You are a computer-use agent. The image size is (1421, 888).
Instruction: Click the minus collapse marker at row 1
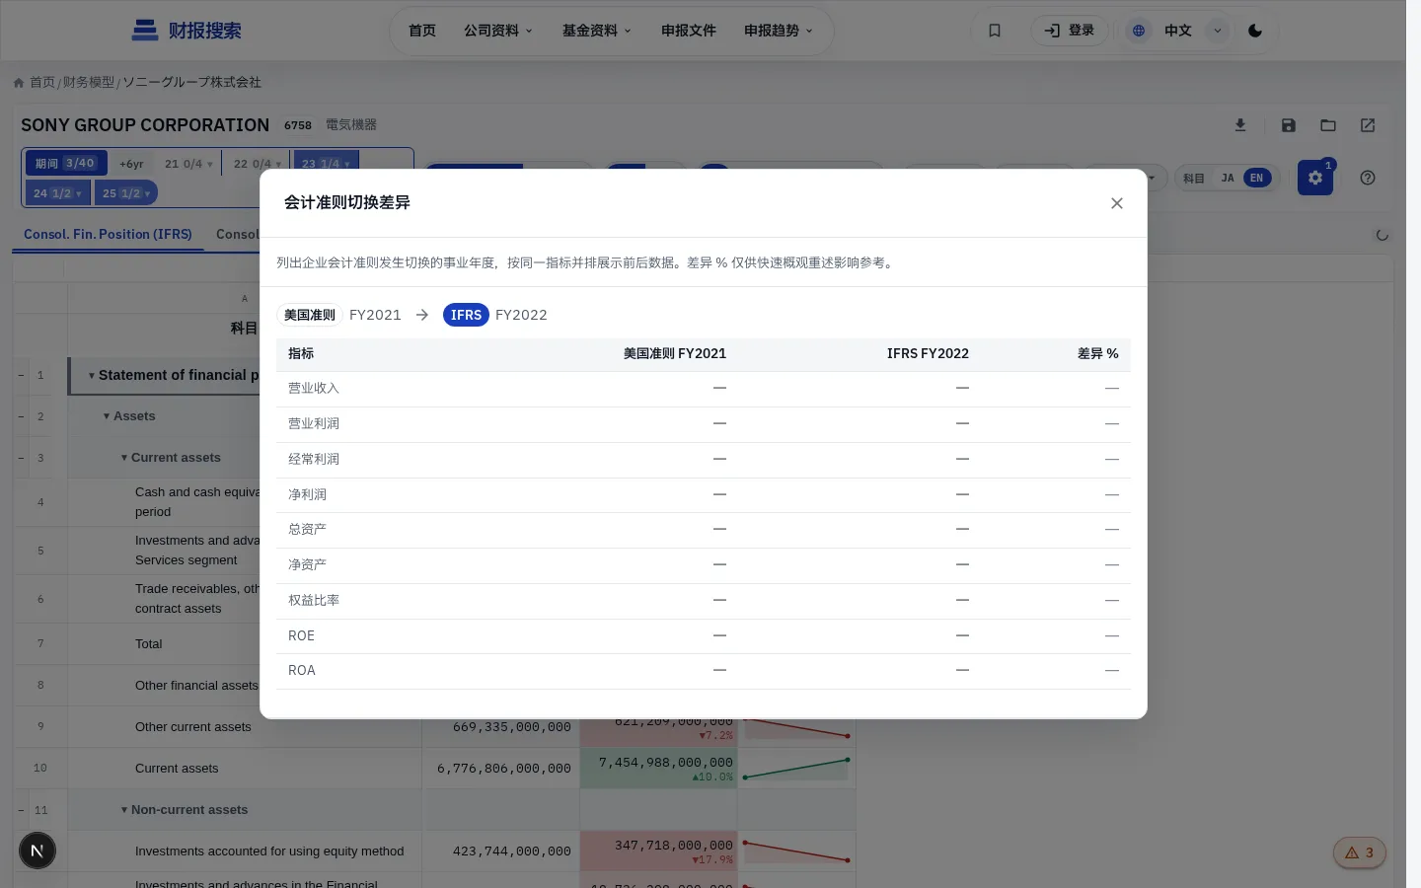click(x=21, y=376)
